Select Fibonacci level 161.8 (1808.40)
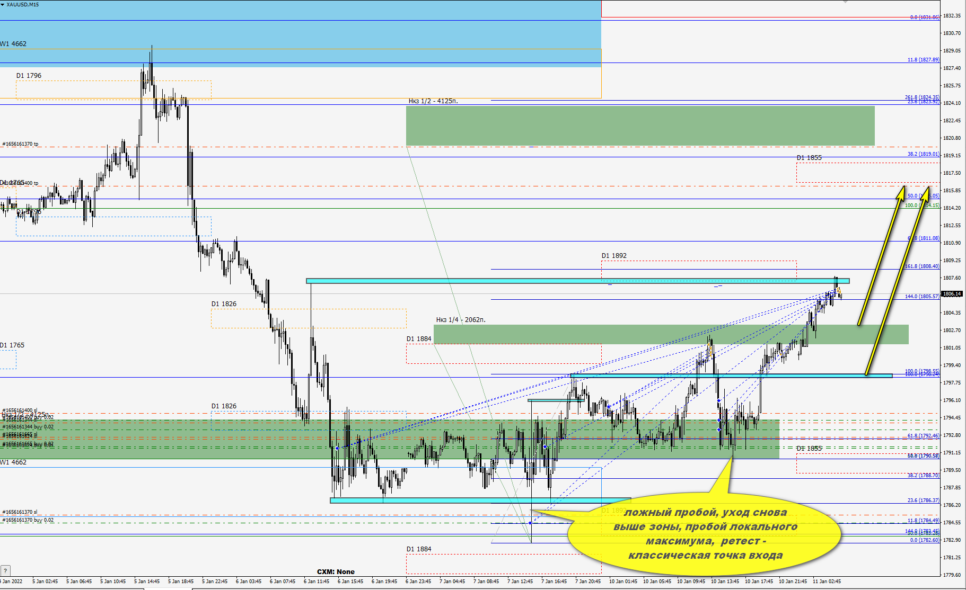966x590 pixels. [922, 266]
